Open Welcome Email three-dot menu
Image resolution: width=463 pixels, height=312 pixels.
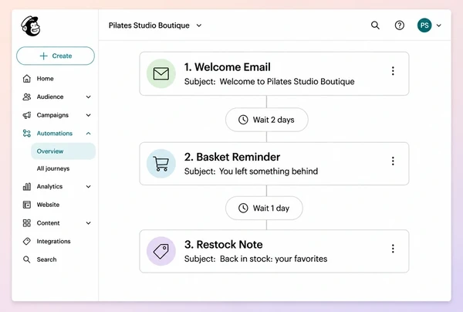coord(393,71)
